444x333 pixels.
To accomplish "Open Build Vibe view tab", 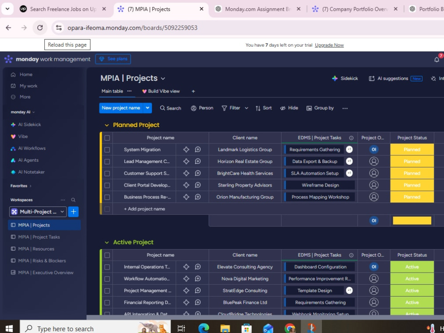I will click(161, 91).
